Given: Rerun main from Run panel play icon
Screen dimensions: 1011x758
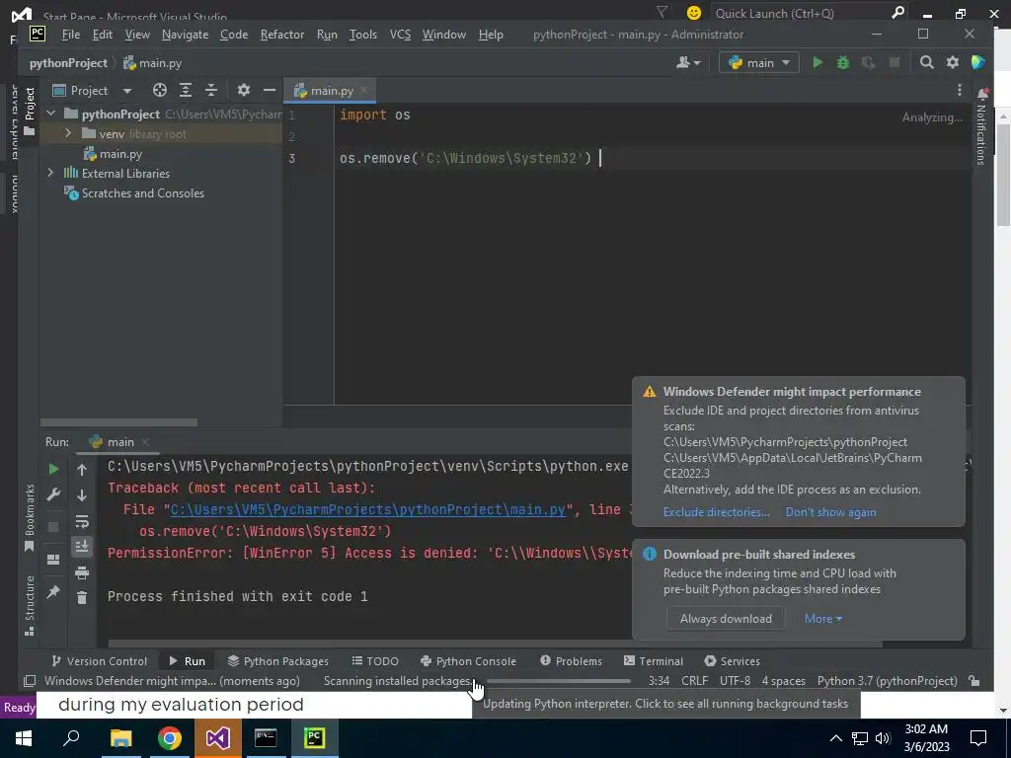Looking at the screenshot, I should [53, 469].
